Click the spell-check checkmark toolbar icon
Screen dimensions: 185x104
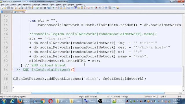click(x=114, y=8)
